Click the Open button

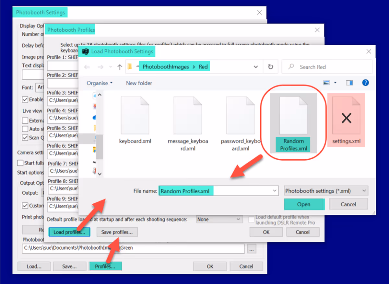click(x=304, y=204)
